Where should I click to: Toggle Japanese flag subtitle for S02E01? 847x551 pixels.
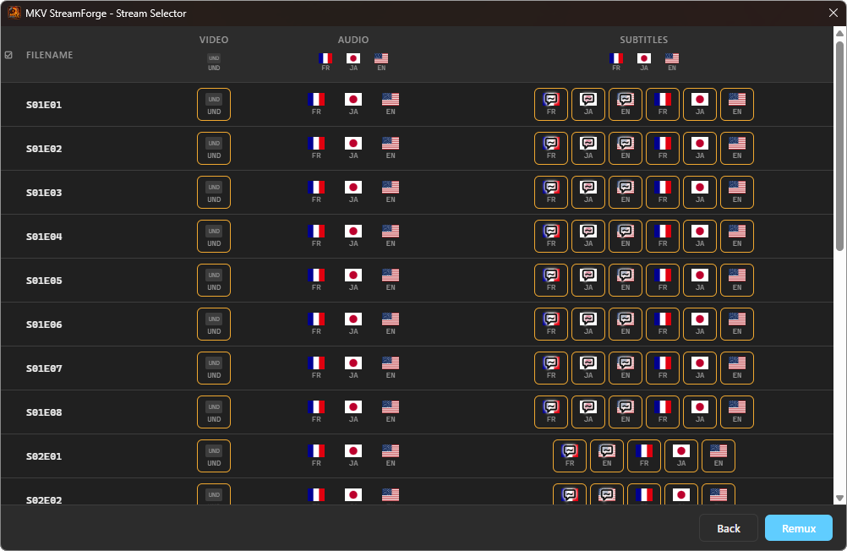pyautogui.click(x=681, y=456)
